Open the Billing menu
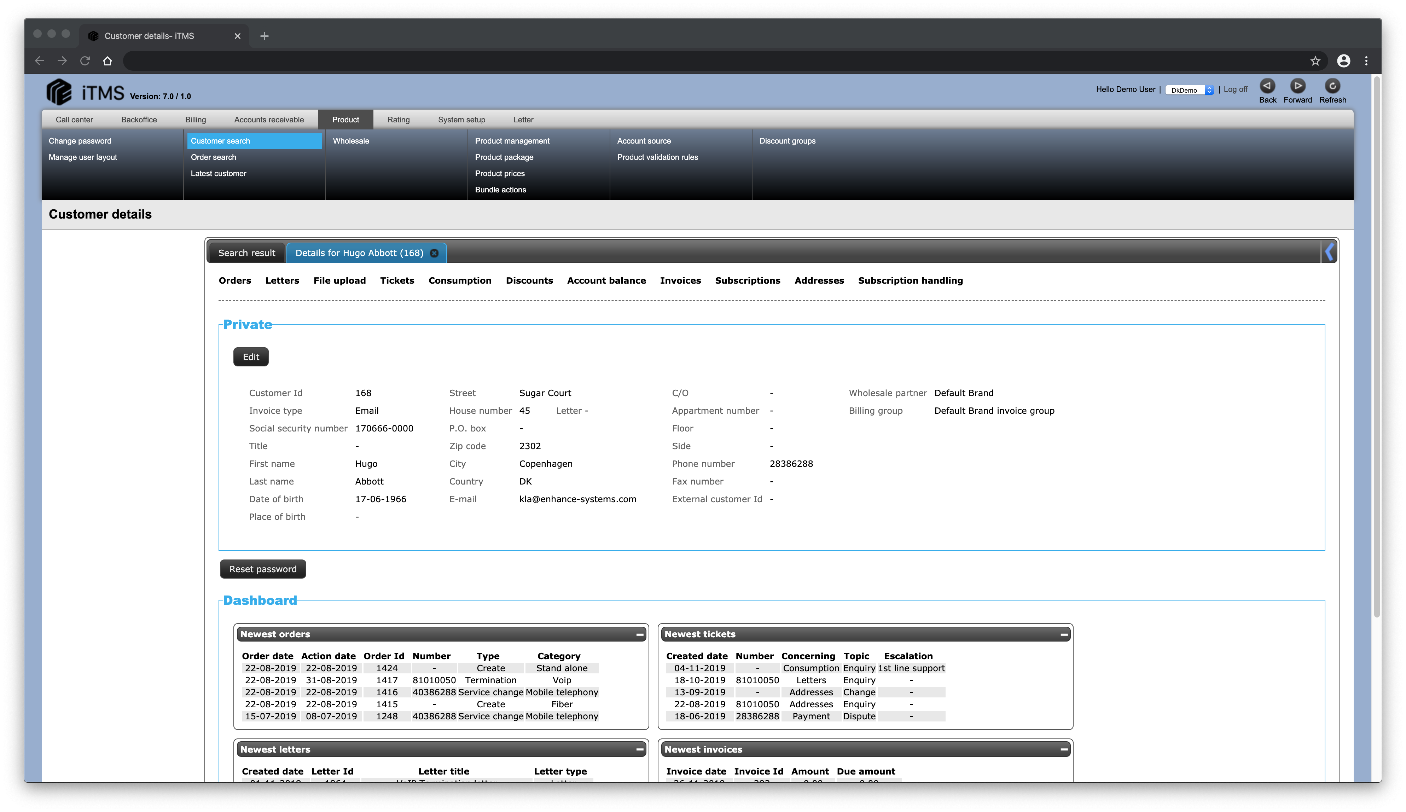 pos(195,119)
